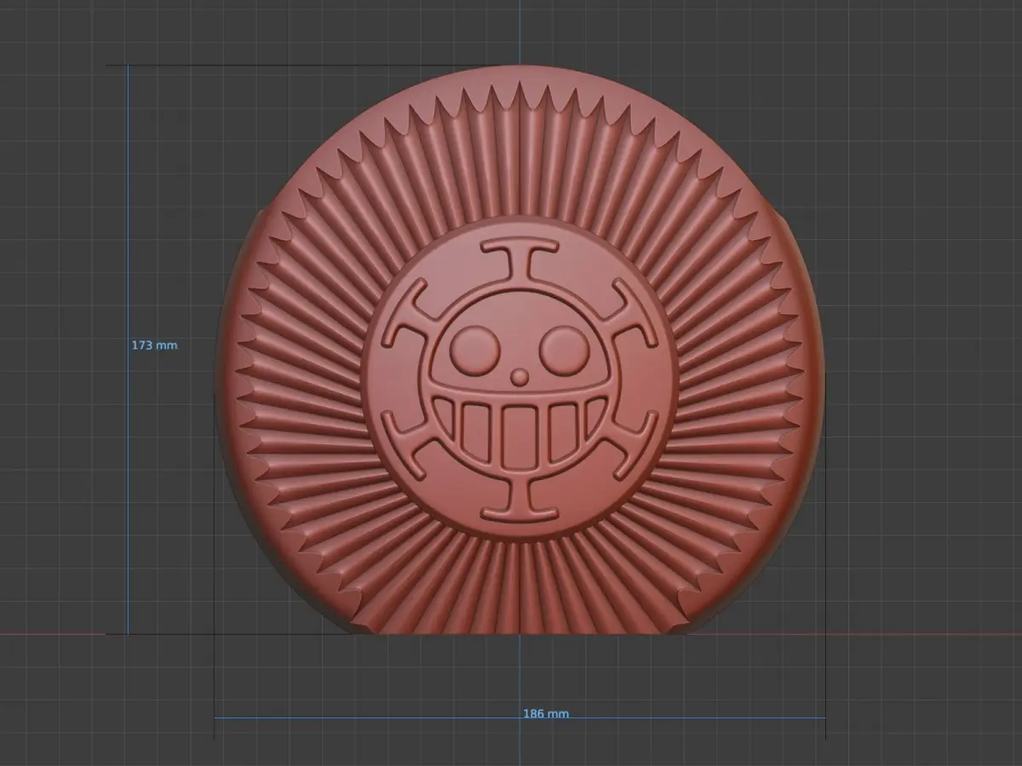The height and width of the screenshot is (766, 1022).
Task: Click the skull emblem on the medallion
Action: click(520, 380)
